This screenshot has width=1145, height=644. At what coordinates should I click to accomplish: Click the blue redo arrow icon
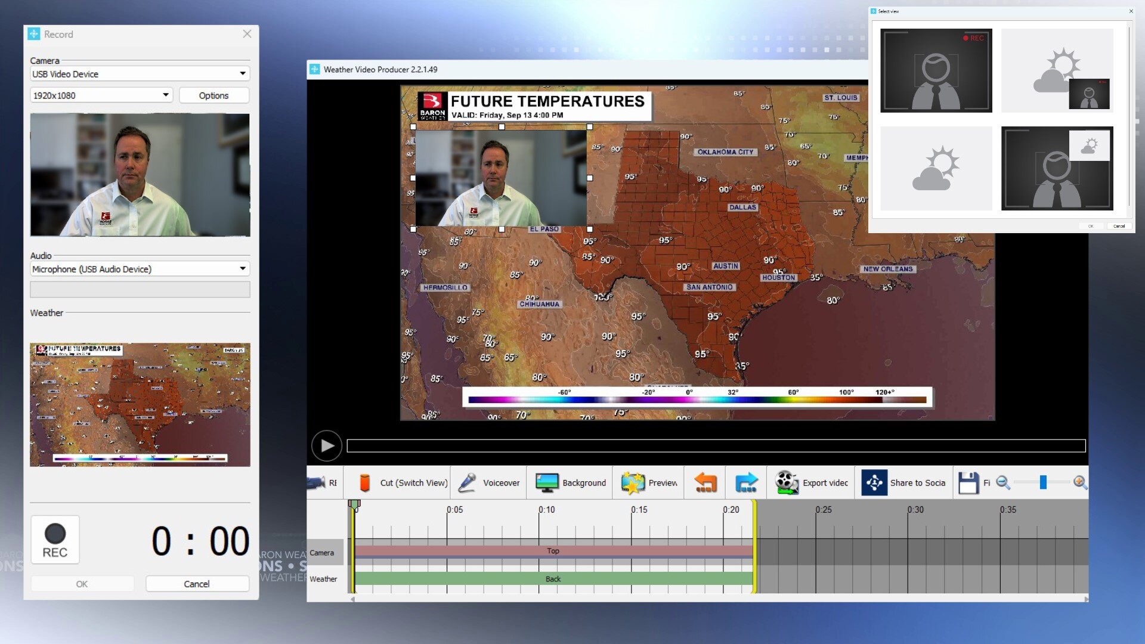746,483
